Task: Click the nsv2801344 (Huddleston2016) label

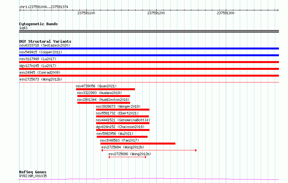Action: pyautogui.click(x=103, y=100)
